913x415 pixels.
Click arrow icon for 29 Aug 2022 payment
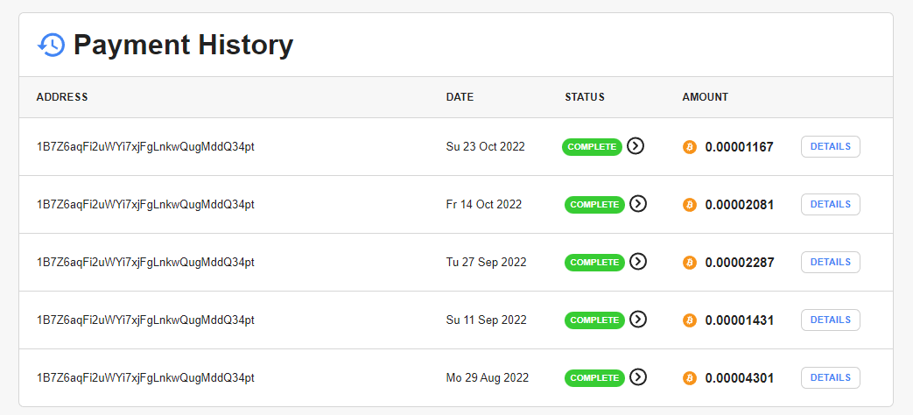point(639,377)
